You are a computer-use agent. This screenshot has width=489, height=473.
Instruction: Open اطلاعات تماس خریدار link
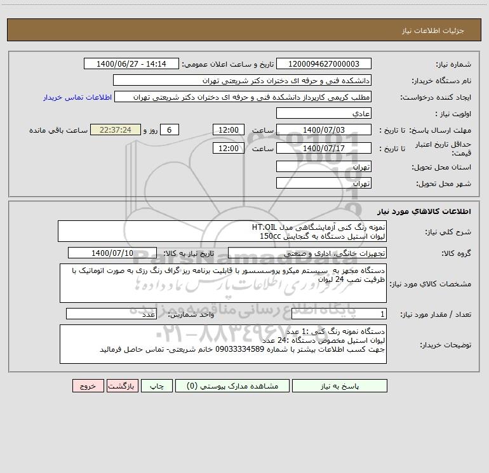tap(77, 97)
